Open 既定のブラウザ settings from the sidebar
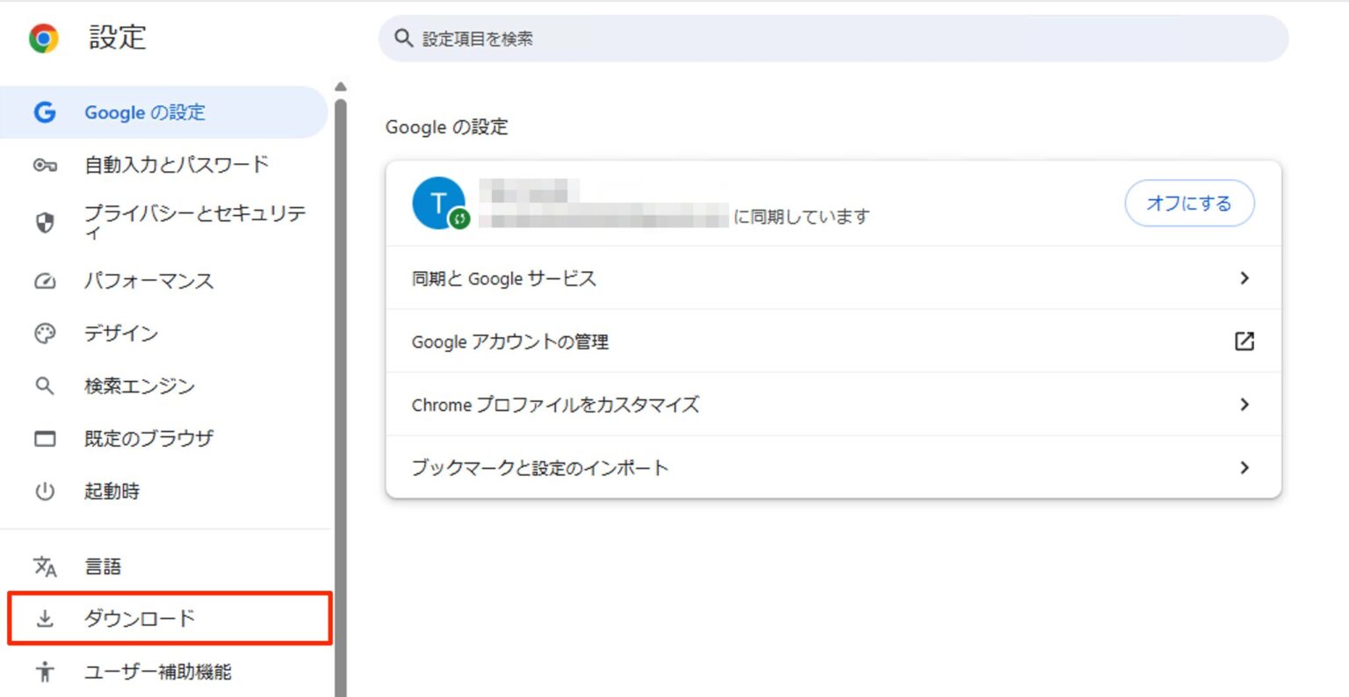Screen dimensions: 1349x697 (148, 439)
